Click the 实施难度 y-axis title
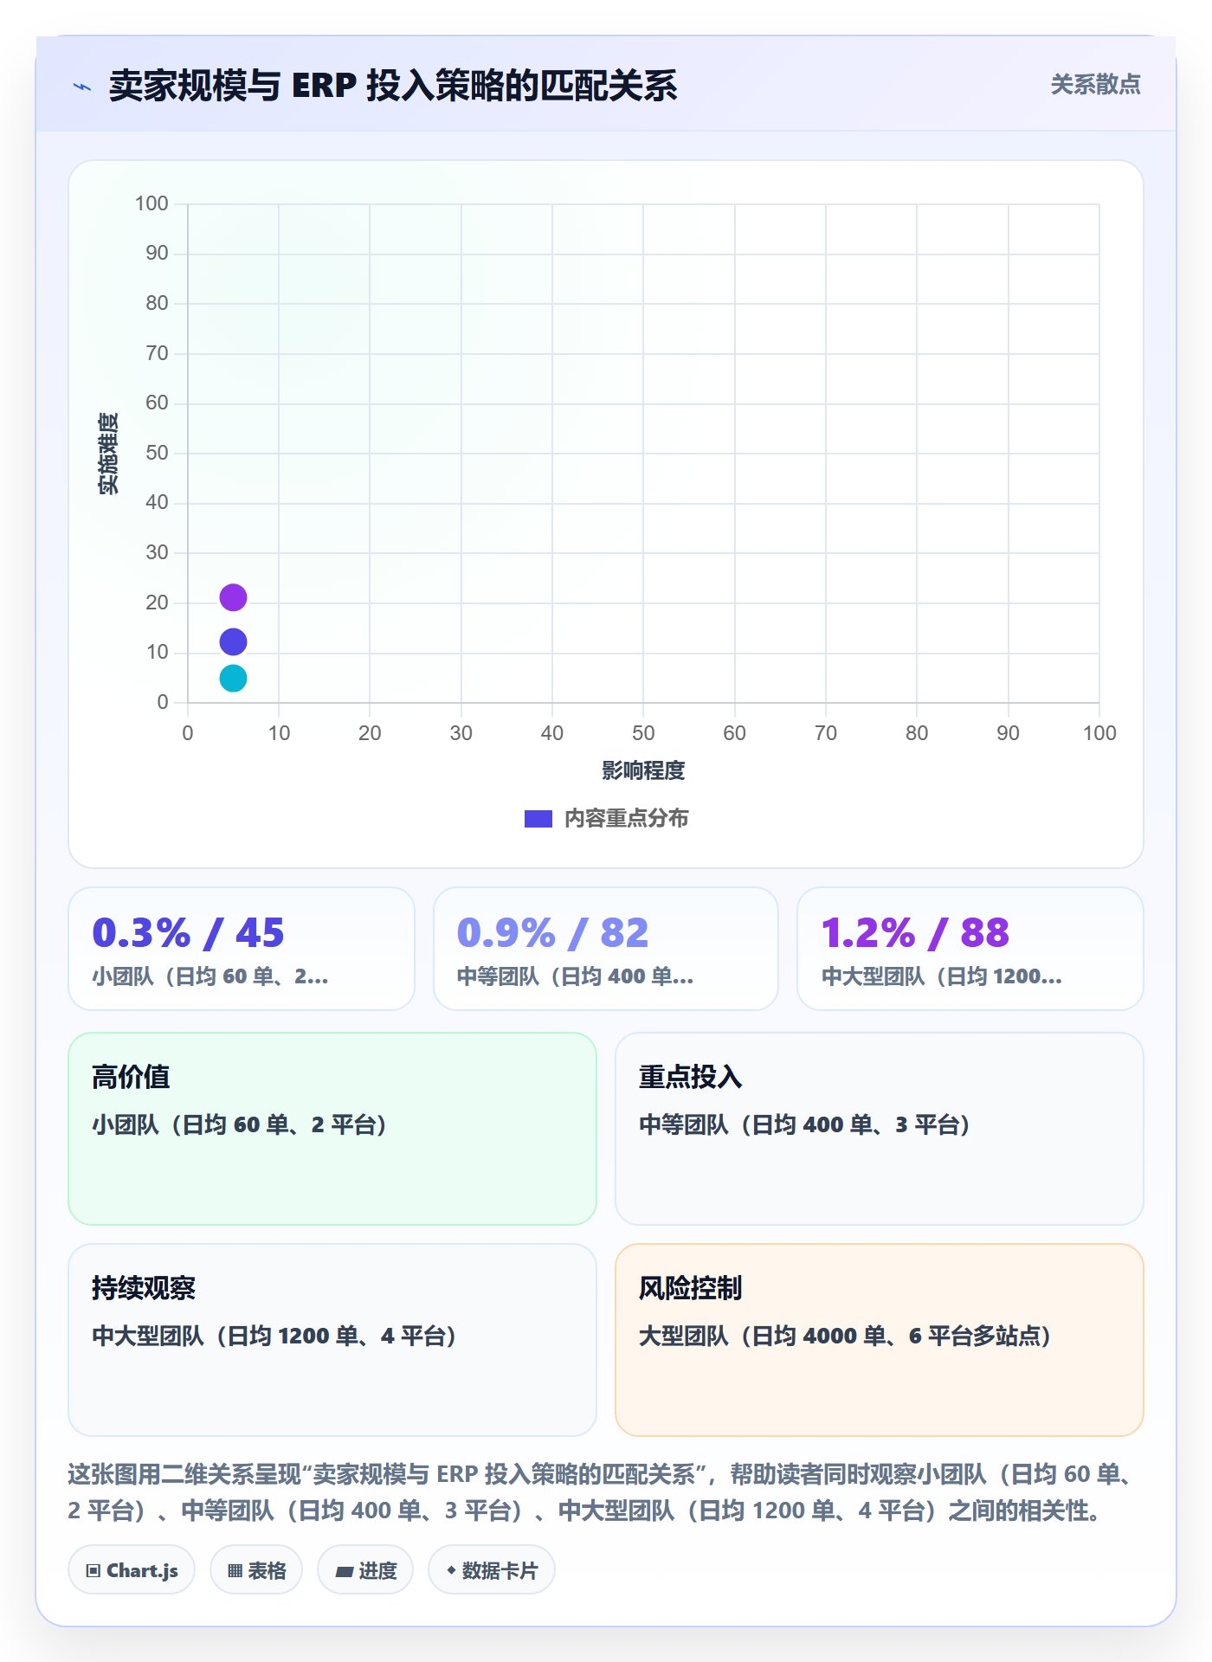This screenshot has width=1212, height=1662. [108, 454]
